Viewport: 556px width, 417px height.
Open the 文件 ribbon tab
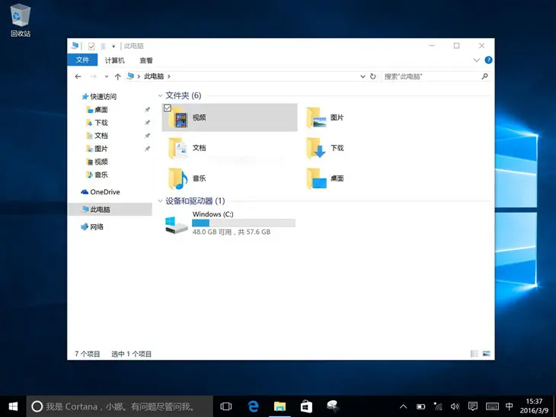pyautogui.click(x=82, y=60)
